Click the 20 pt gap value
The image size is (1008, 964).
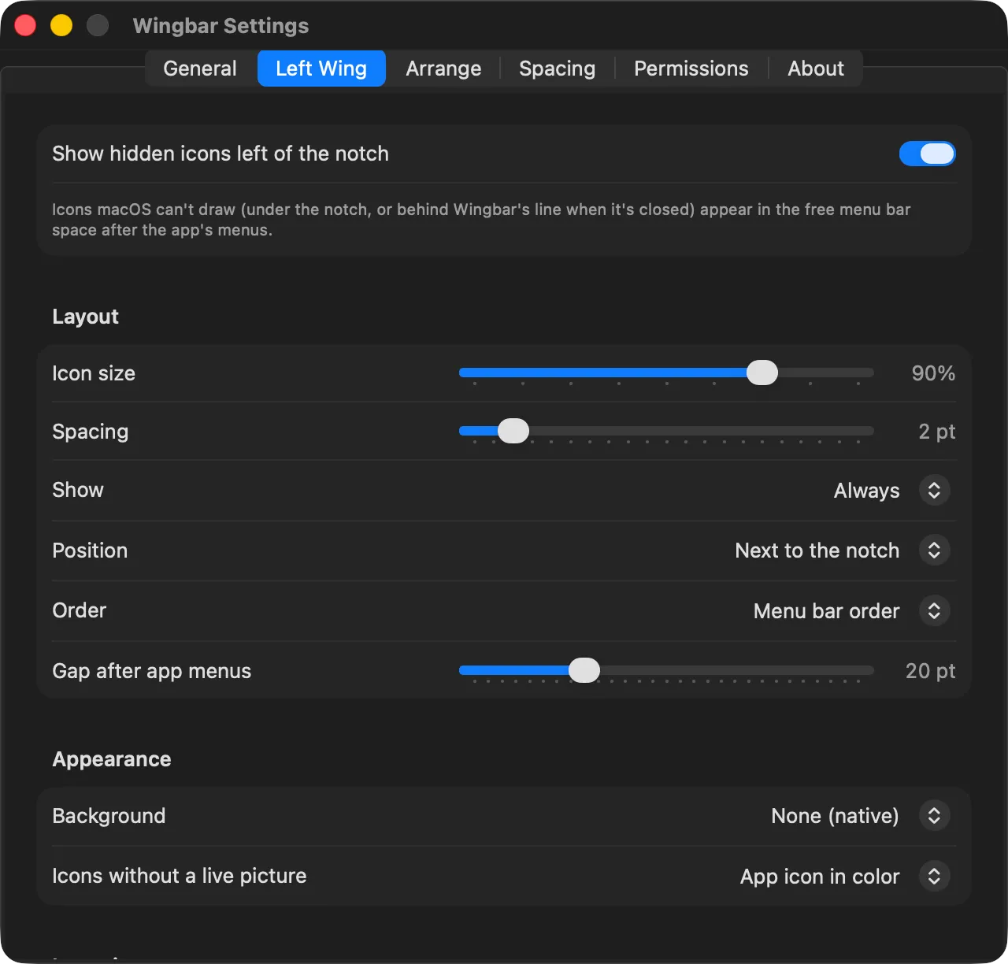(x=931, y=671)
